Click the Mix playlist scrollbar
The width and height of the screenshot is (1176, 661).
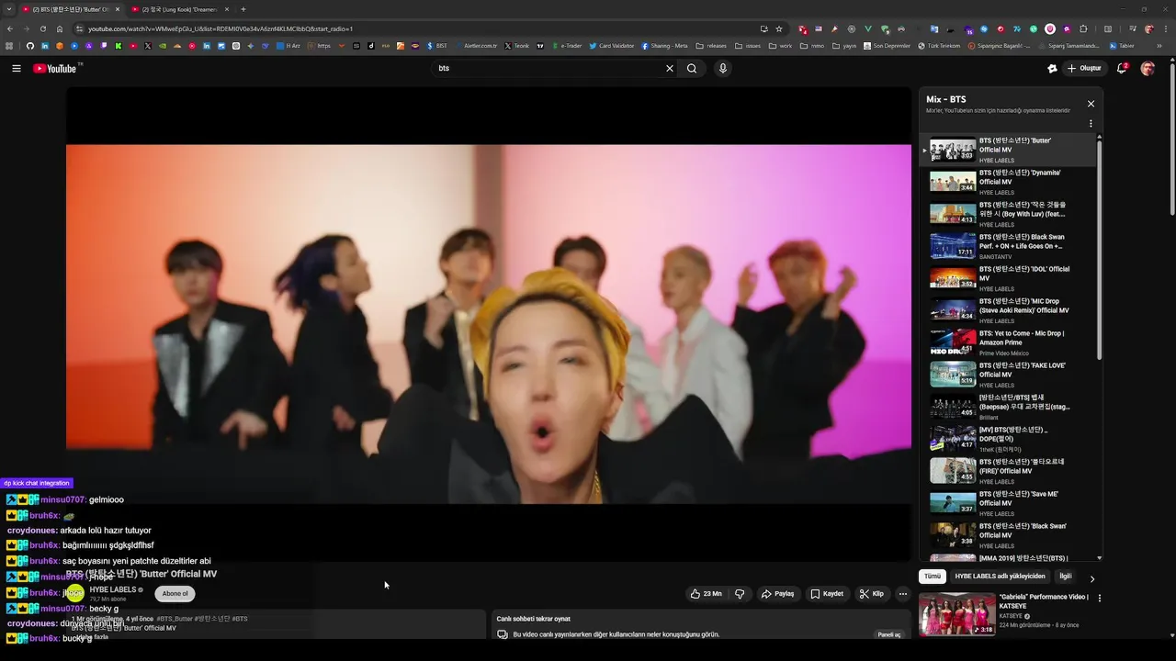tap(1100, 248)
